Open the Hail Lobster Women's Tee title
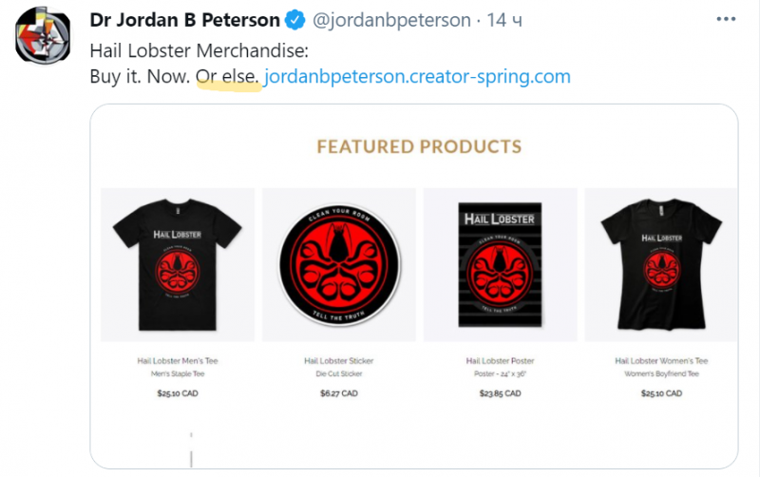Viewport: 760px width, 477px height. coord(661,361)
